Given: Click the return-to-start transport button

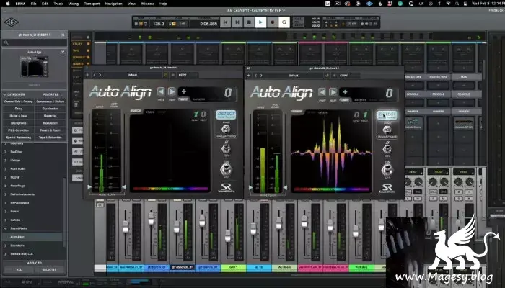Looking at the screenshot, I should coord(225,22).
